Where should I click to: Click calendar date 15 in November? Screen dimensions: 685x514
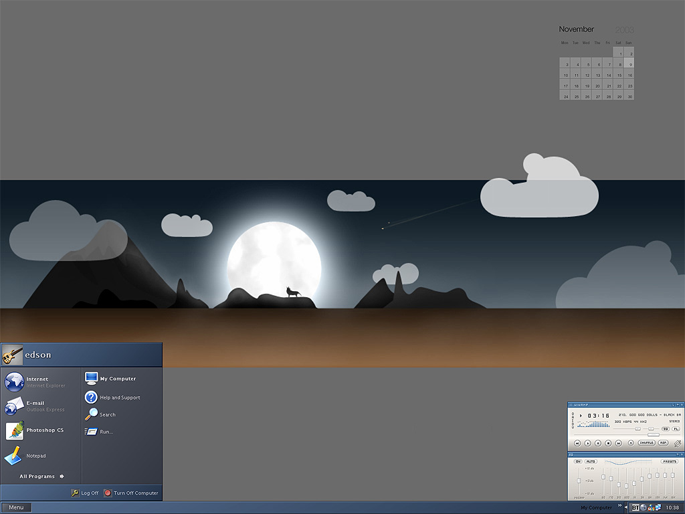(x=619, y=75)
